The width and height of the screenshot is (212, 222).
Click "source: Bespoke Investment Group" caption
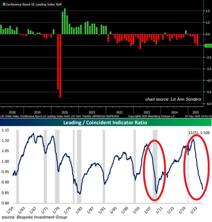pyautogui.click(x=35, y=217)
